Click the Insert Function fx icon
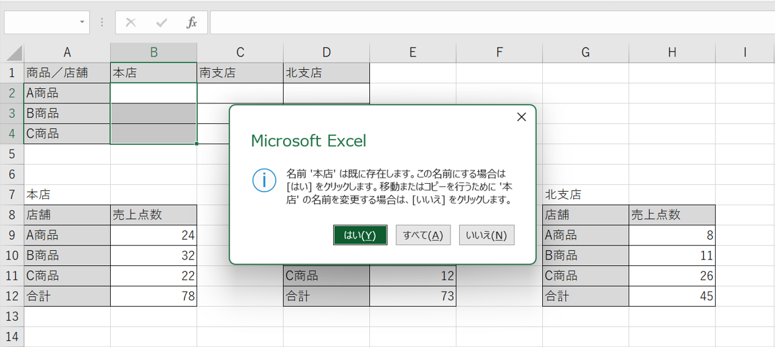 [x=192, y=22]
